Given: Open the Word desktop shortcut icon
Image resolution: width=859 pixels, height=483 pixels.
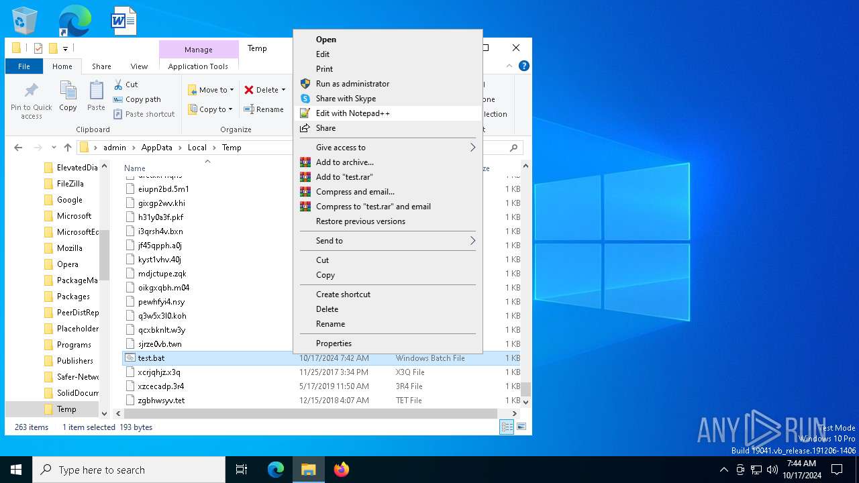Looking at the screenshot, I should pos(124,21).
